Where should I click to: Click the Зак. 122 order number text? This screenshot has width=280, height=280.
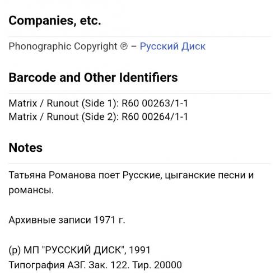109,265
